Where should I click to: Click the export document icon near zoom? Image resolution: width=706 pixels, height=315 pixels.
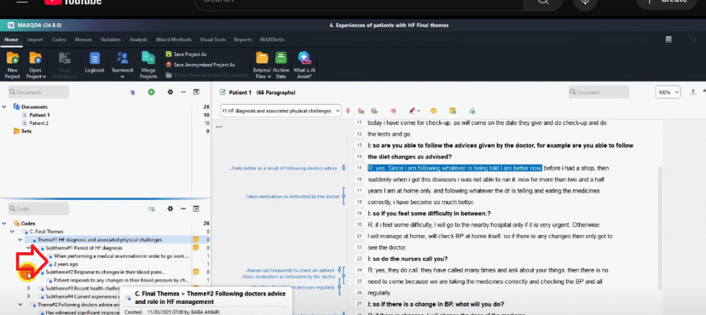click(693, 92)
